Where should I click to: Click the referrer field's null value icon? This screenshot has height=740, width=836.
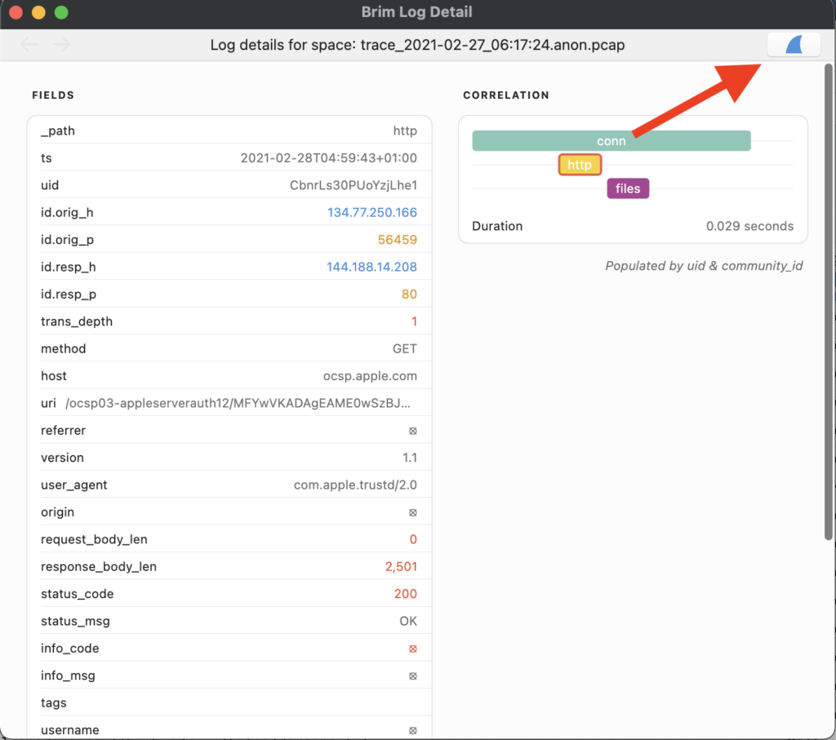click(x=412, y=431)
